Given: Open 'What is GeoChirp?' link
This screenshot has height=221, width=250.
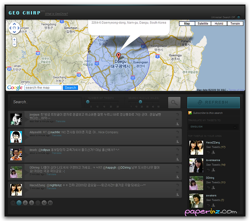Looking at the screenshot, I should click(x=56, y=14).
